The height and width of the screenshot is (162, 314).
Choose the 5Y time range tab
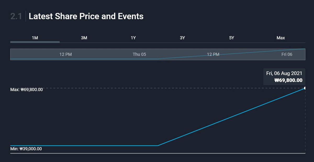pos(232,38)
